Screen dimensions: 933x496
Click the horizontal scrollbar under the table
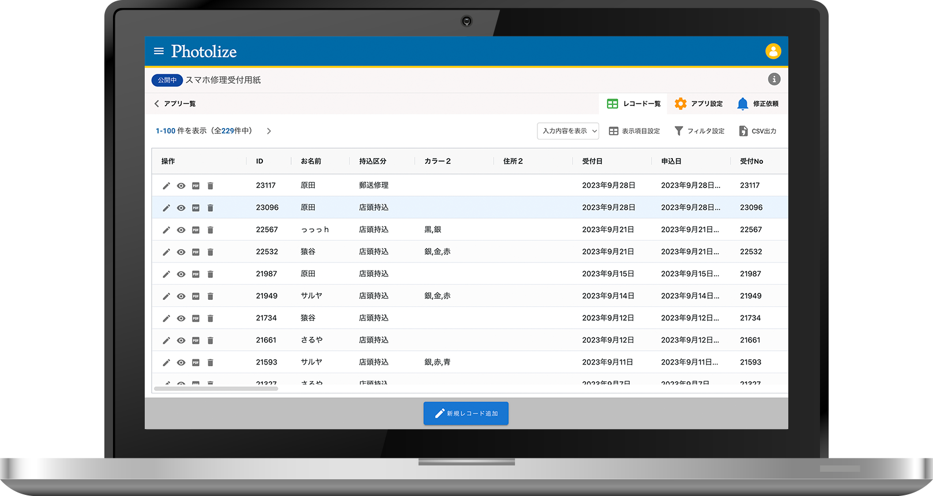216,389
